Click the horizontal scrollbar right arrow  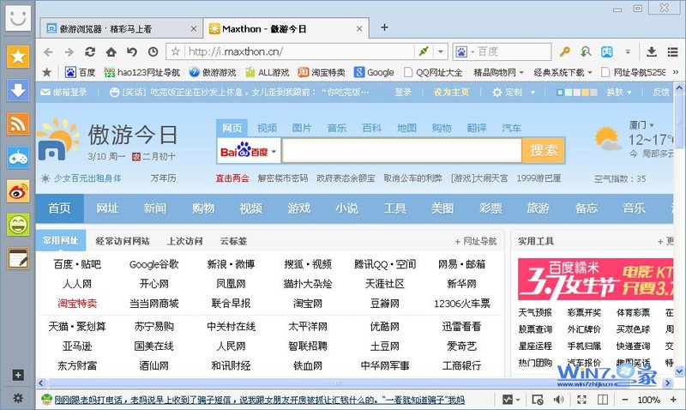668,383
